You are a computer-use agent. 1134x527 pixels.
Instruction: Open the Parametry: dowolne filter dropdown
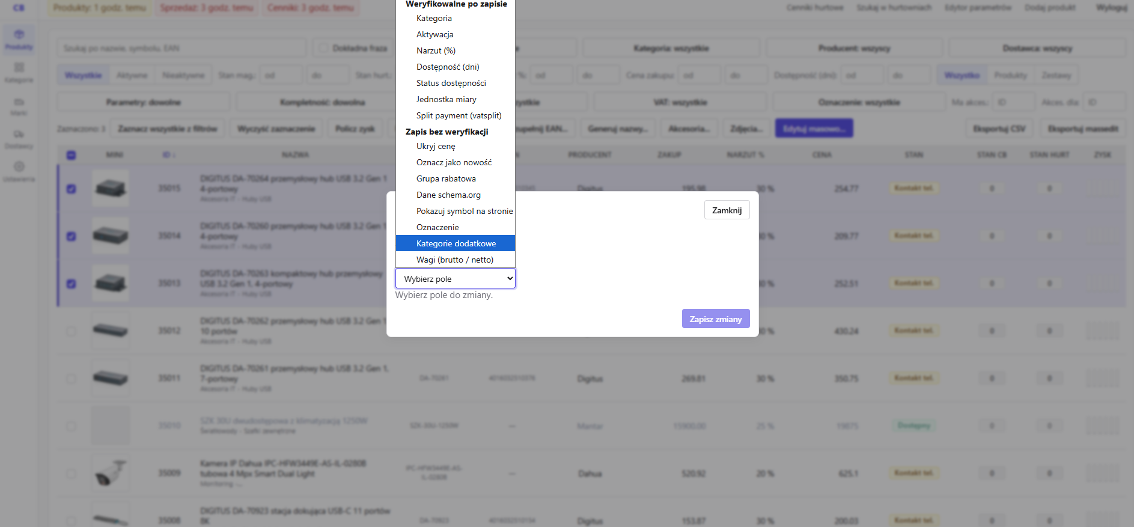[x=143, y=102]
